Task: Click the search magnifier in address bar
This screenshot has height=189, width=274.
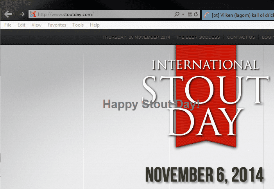Action: point(177,14)
